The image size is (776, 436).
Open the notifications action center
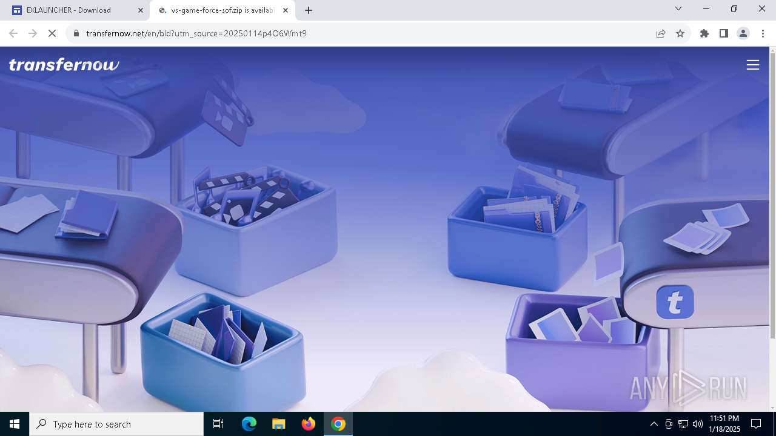(x=756, y=424)
